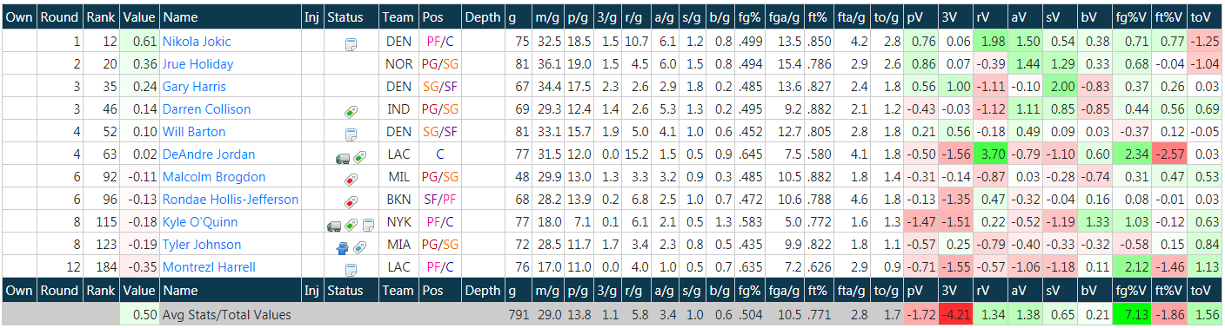
Task: Click the note icon for Will Barton
Action: pyautogui.click(x=351, y=133)
